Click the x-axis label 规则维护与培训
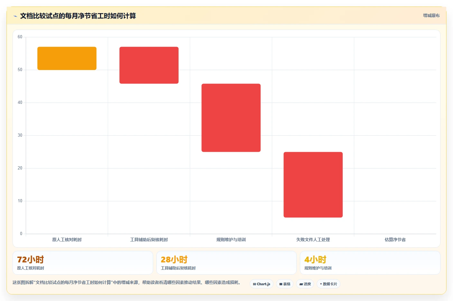Screen dimensions: 453x301 (x=231, y=240)
